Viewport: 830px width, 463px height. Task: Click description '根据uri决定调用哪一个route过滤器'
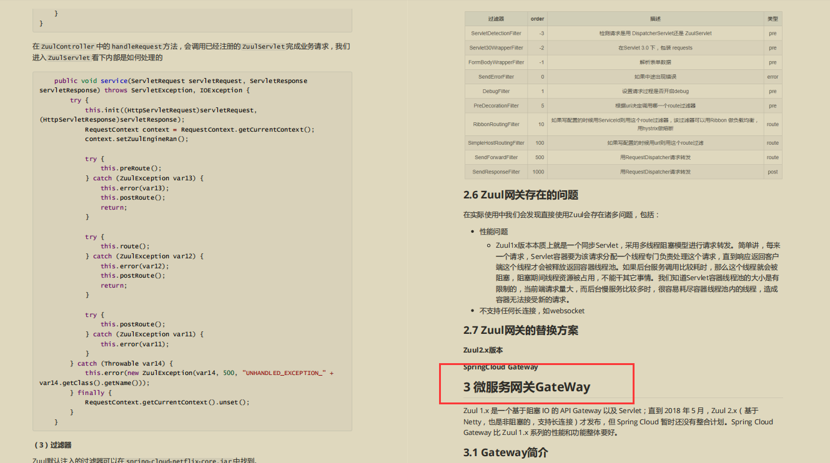[655, 105]
